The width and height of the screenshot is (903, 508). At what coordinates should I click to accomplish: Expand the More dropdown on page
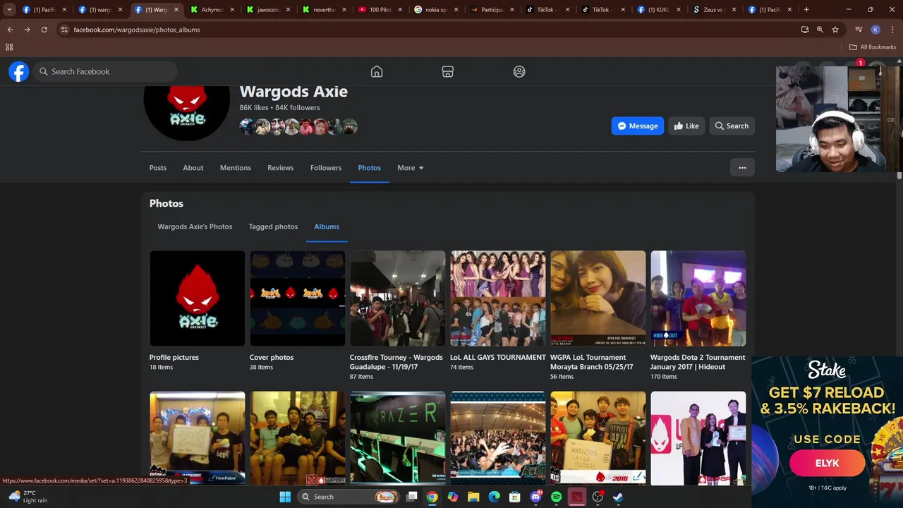click(411, 168)
